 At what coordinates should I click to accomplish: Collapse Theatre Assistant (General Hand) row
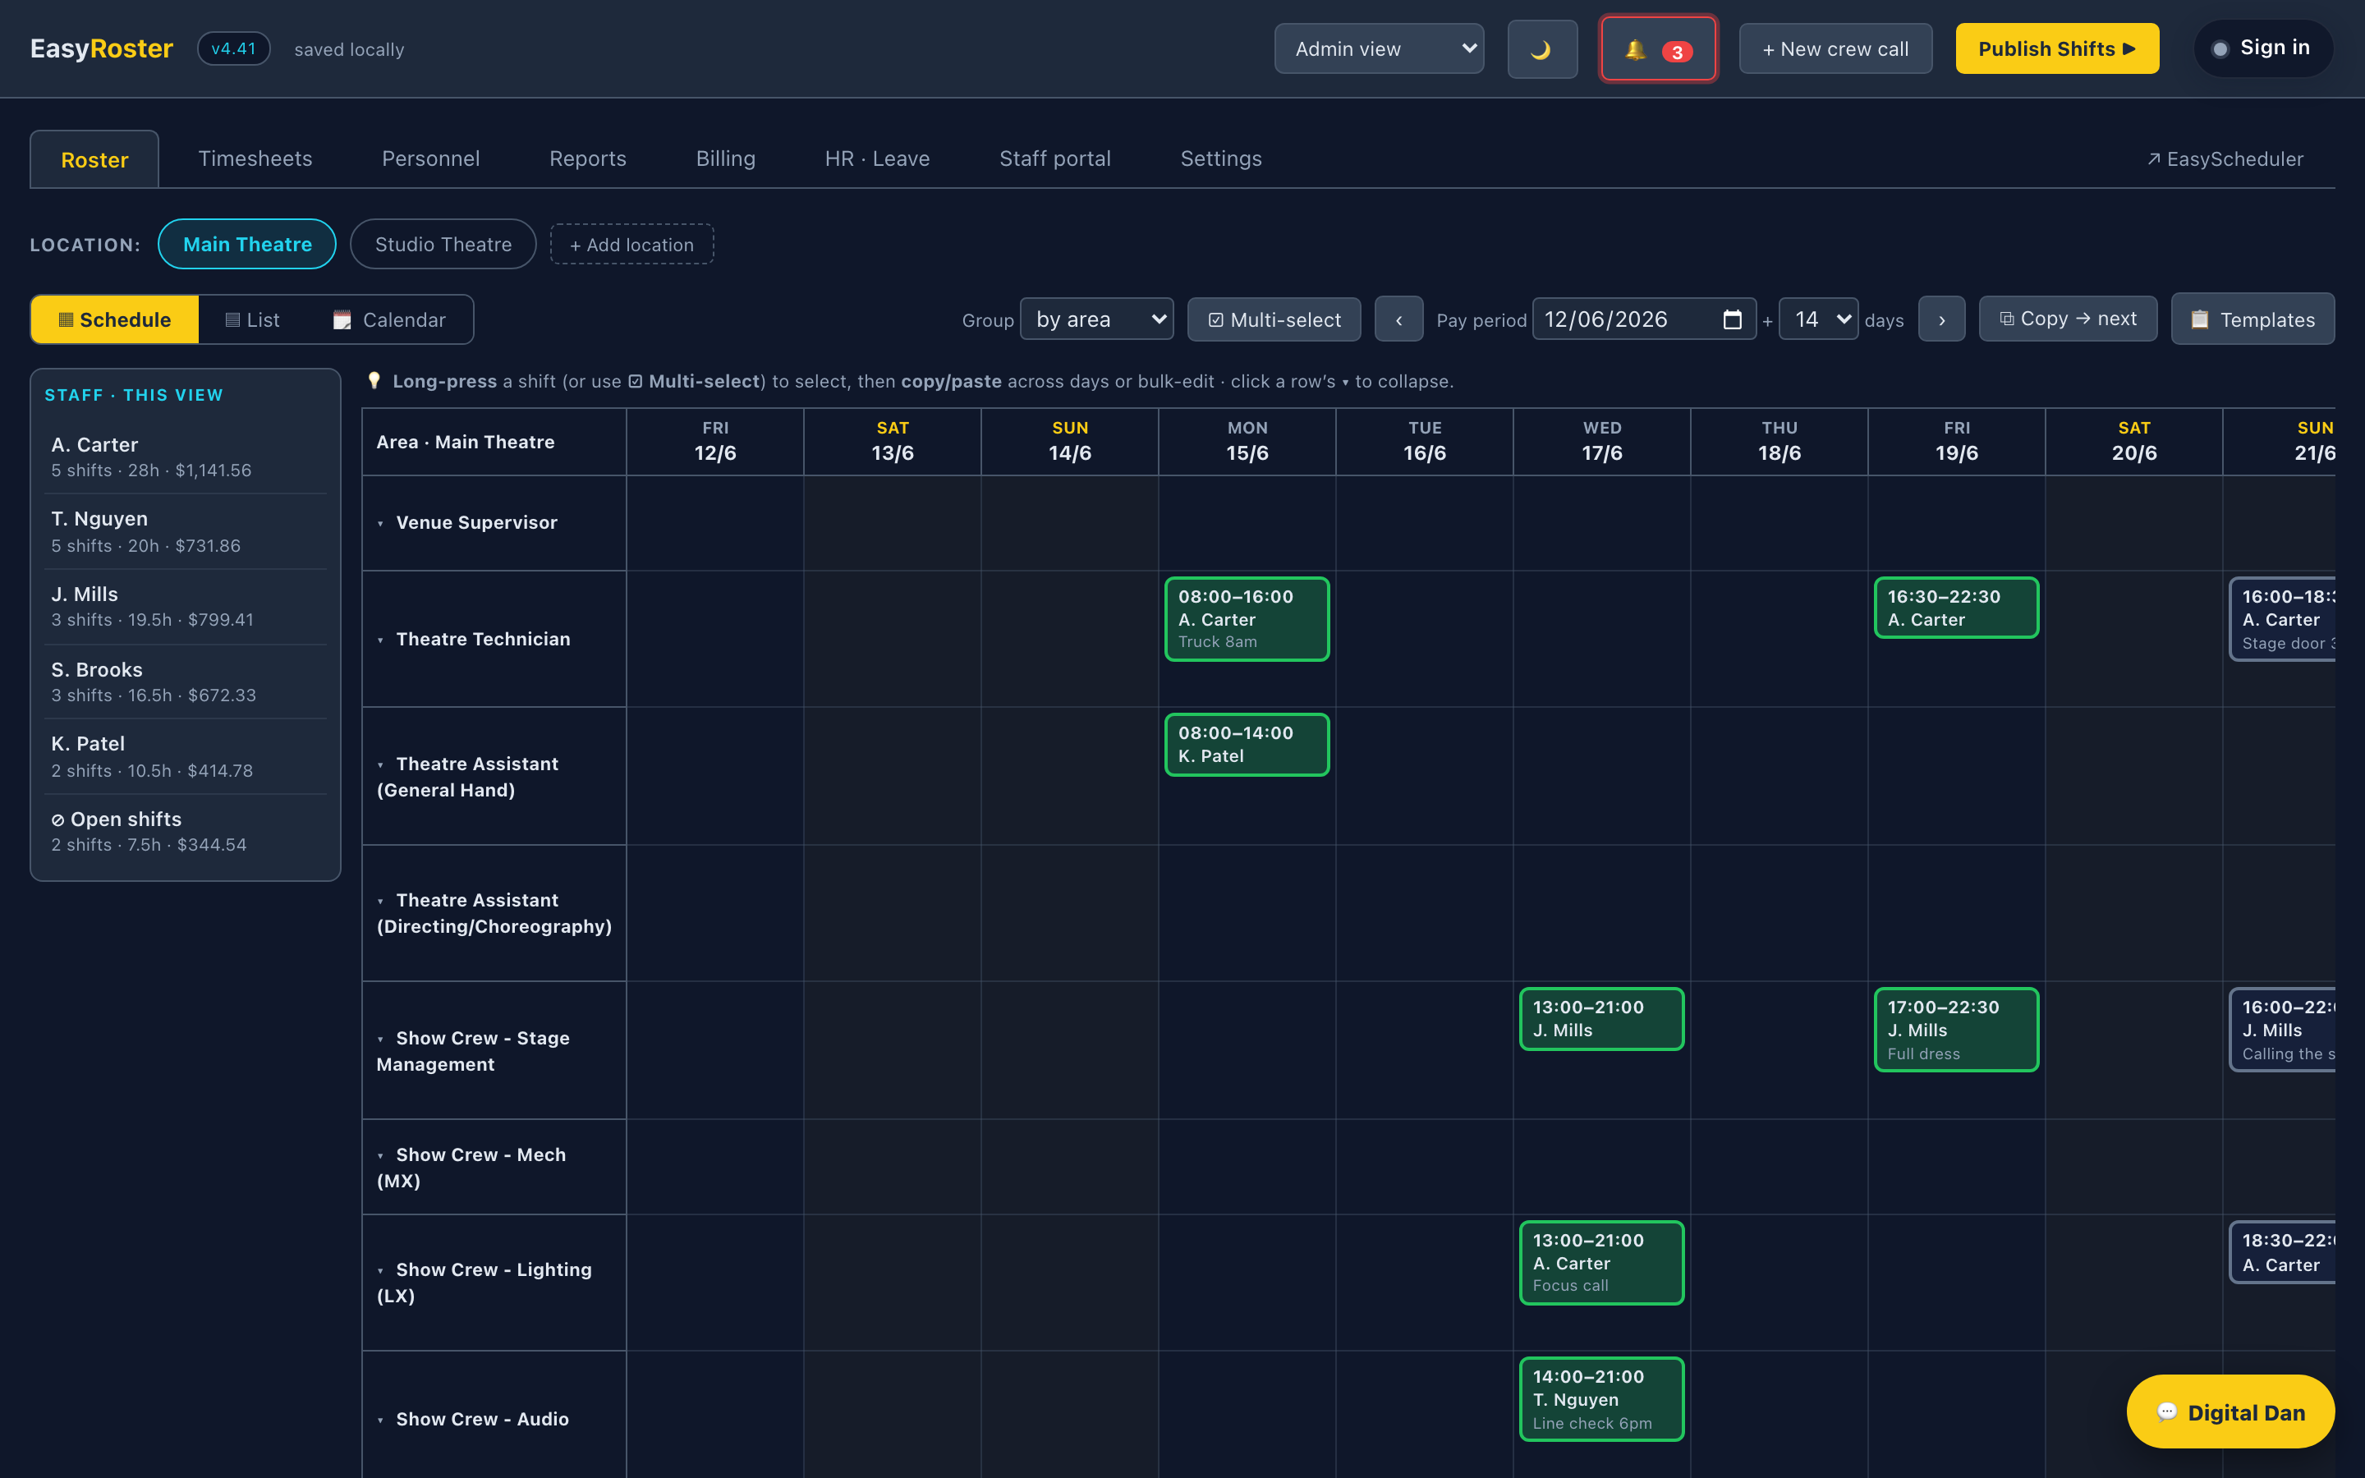point(380,765)
